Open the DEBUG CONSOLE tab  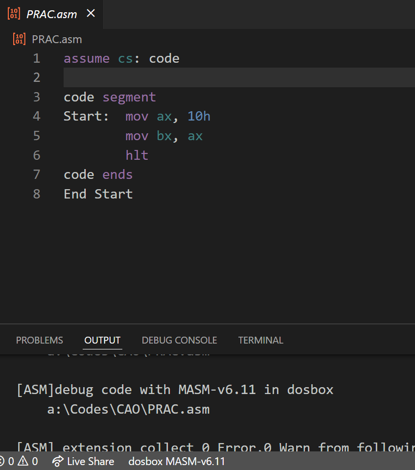pos(179,340)
